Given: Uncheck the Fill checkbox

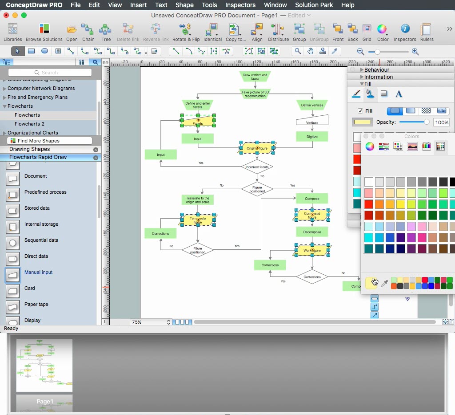Looking at the screenshot, I should pyautogui.click(x=360, y=111).
